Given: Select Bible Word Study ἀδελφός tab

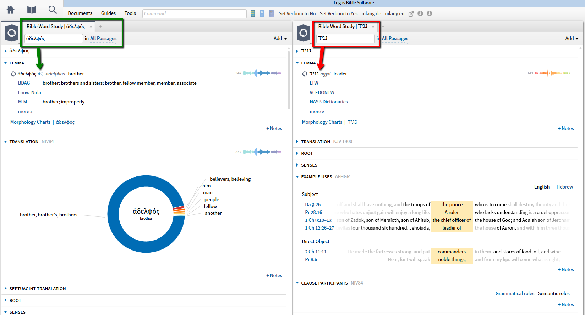Looking at the screenshot, I should pyautogui.click(x=56, y=26).
